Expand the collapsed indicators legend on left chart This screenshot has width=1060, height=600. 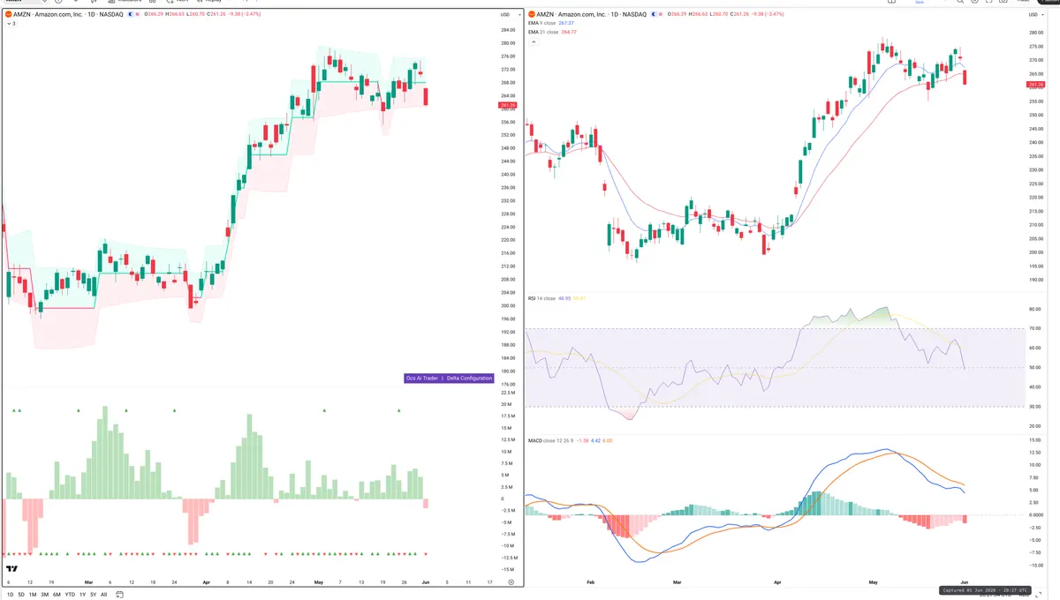coord(10,24)
